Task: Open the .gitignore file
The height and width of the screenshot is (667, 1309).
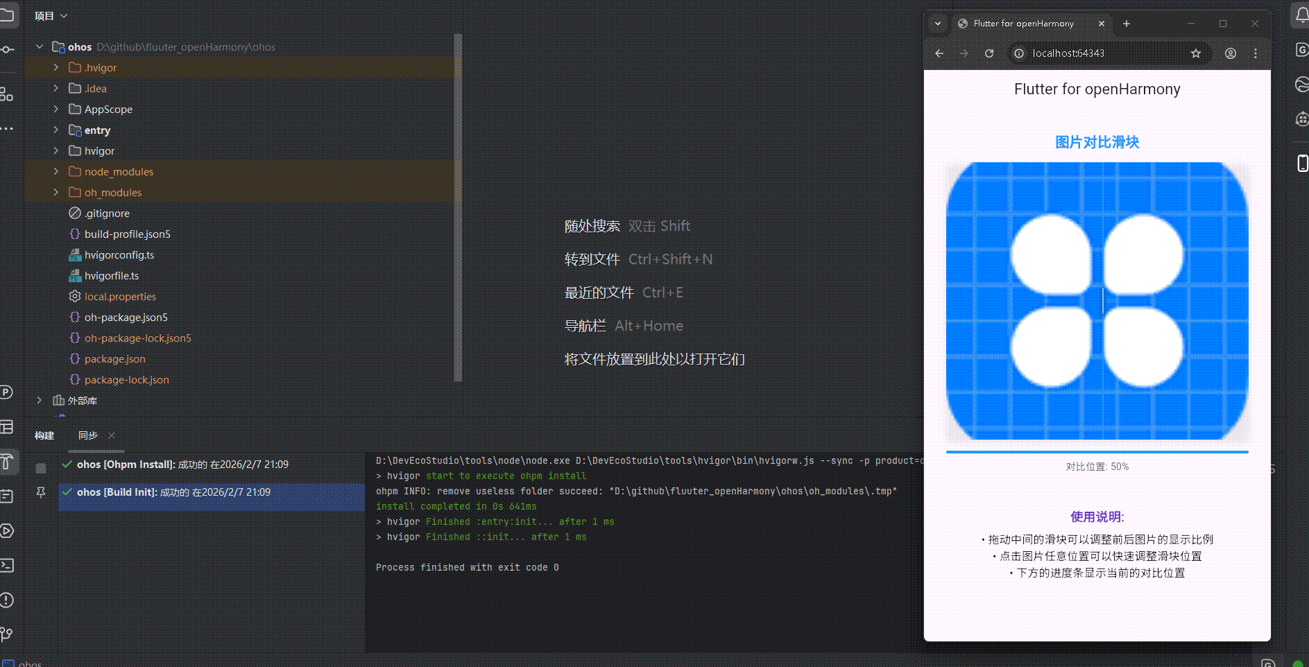Action: 107,214
